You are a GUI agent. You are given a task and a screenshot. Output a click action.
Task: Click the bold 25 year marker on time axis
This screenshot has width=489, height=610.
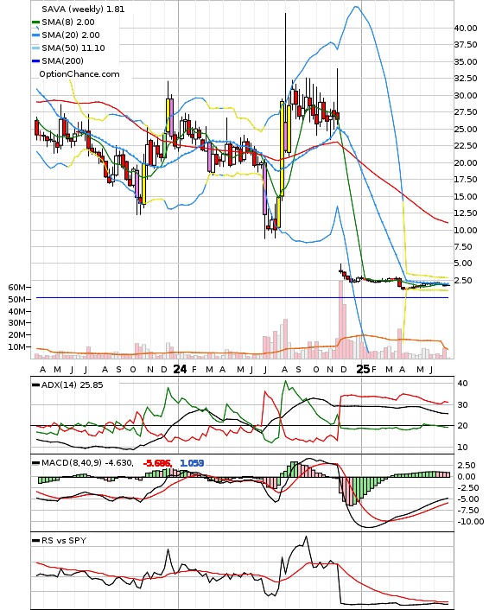[x=363, y=369]
